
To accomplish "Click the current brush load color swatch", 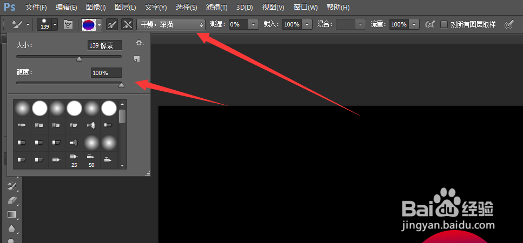I will [x=88, y=24].
